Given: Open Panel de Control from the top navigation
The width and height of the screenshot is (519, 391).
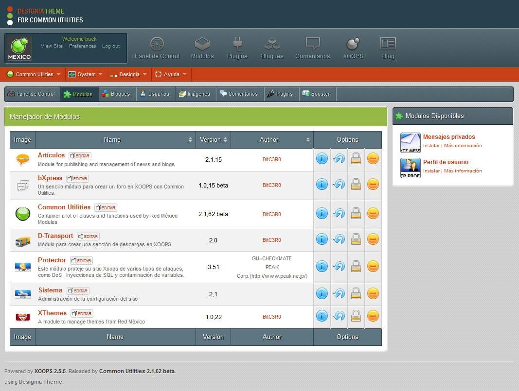Looking at the screenshot, I should coord(157,48).
